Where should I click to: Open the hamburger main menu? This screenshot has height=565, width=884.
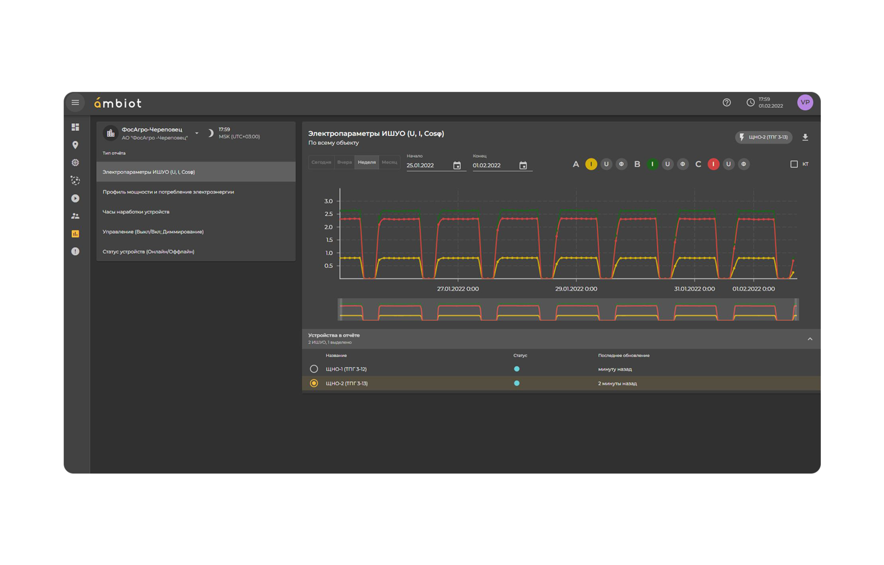coord(75,103)
